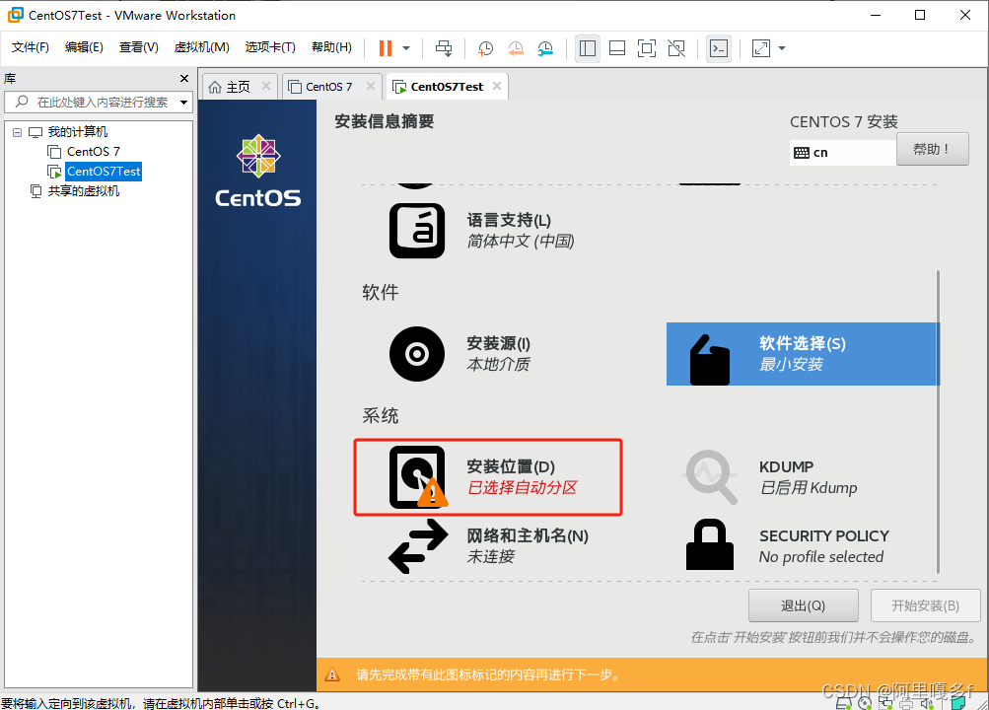The image size is (989, 710).
Task: Open the Snapshot Manager
Action: coord(545,47)
